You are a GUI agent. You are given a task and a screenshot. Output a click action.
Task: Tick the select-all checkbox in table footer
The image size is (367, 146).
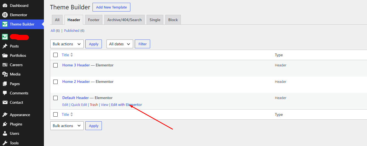coord(55,114)
